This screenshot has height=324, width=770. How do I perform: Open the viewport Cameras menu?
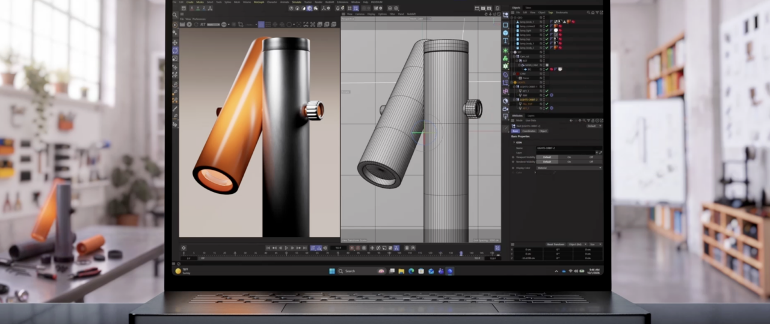360,14
